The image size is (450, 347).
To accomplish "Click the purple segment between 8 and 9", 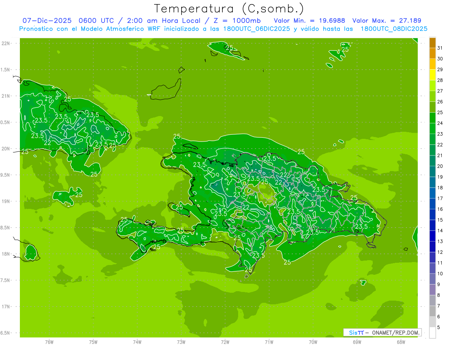I will tap(432, 290).
